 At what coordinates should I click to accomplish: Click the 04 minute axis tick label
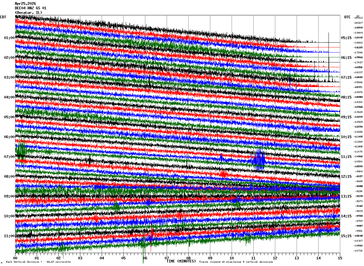pyautogui.click(x=102, y=258)
